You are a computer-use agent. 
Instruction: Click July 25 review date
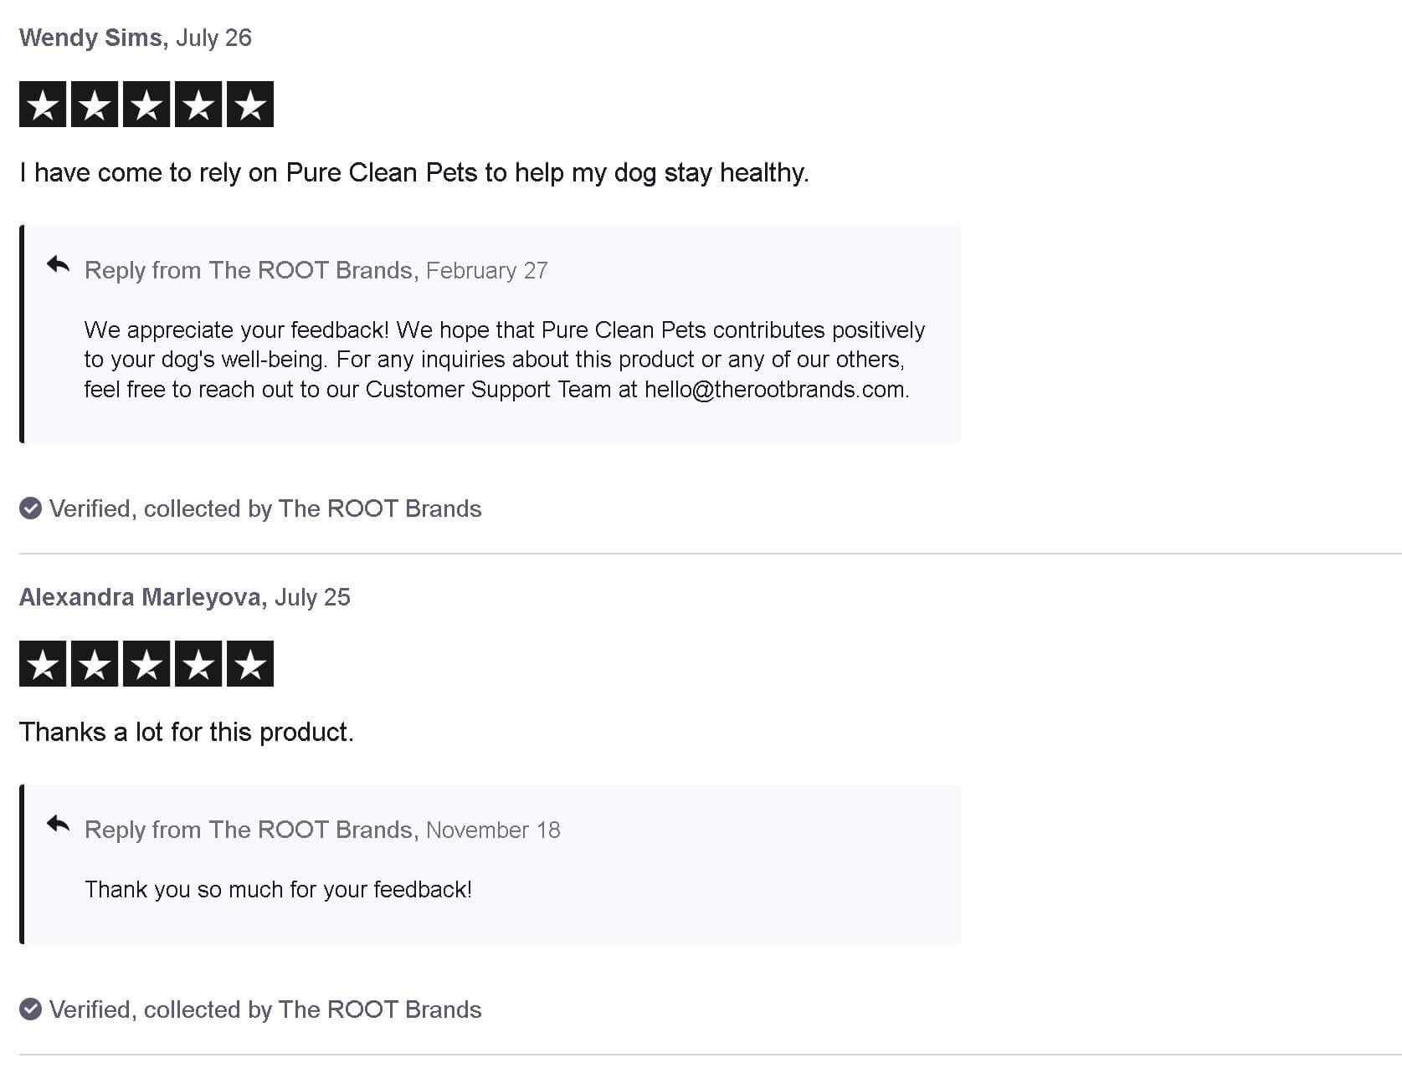(x=312, y=597)
